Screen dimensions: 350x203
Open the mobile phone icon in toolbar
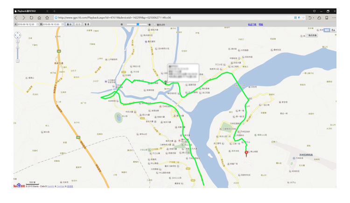(327, 18)
